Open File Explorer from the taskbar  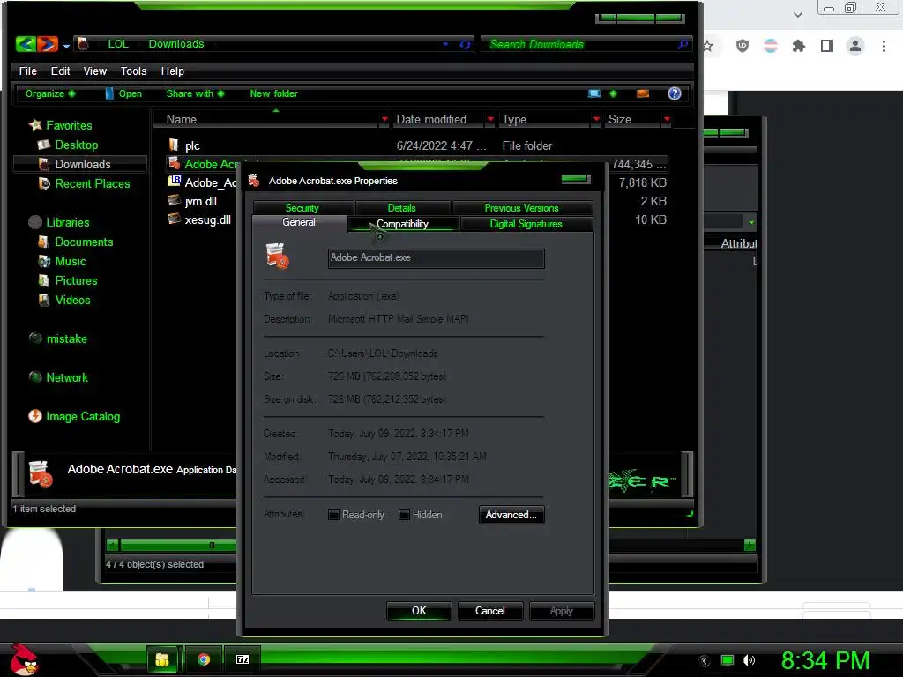click(x=162, y=659)
